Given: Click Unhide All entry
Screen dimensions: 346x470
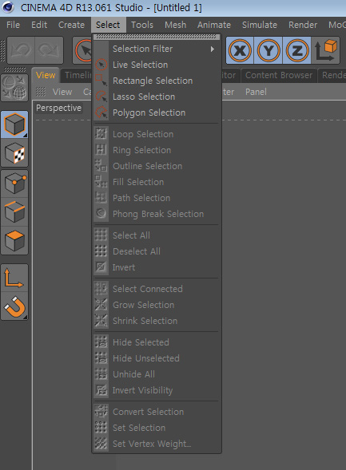Looking at the screenshot, I should pyautogui.click(x=157, y=374).
